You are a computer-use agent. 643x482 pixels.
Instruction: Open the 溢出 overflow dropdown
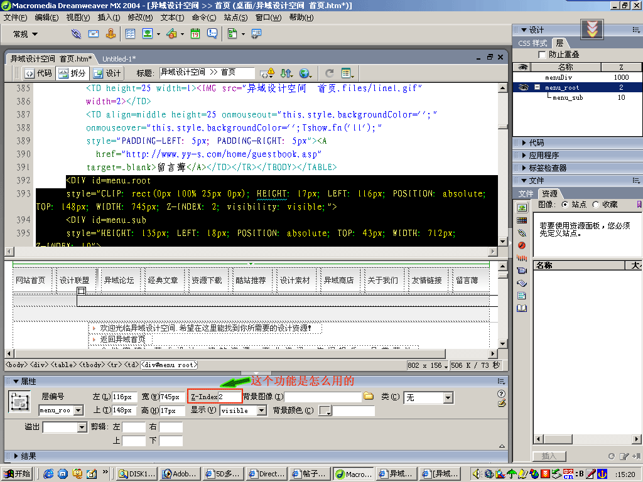click(x=82, y=427)
